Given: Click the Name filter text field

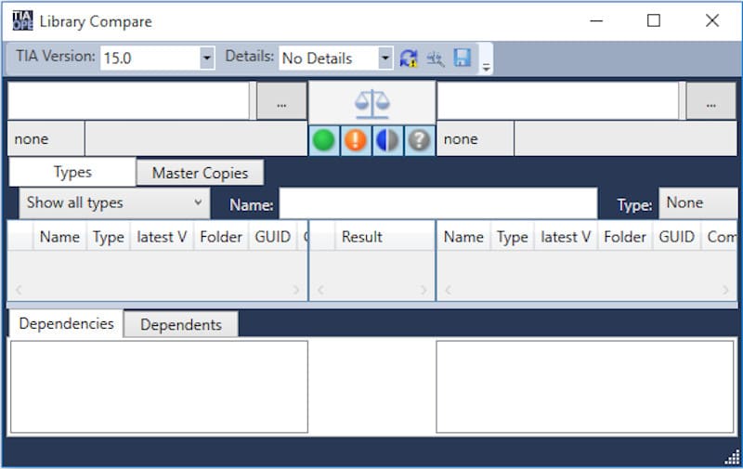Looking at the screenshot, I should (437, 203).
